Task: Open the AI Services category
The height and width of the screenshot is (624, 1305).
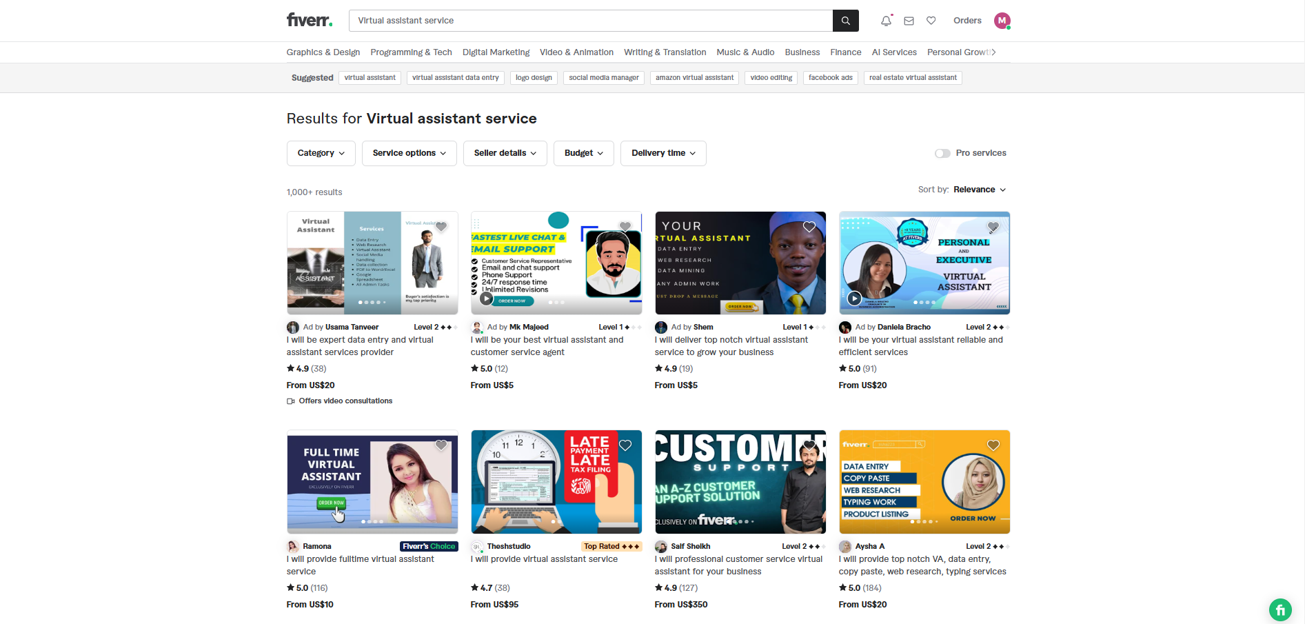Action: click(x=894, y=52)
